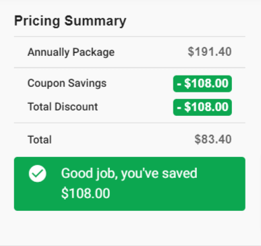The height and width of the screenshot is (246, 261).
Task: Click the divider line above the Total row
Action: coord(129,123)
